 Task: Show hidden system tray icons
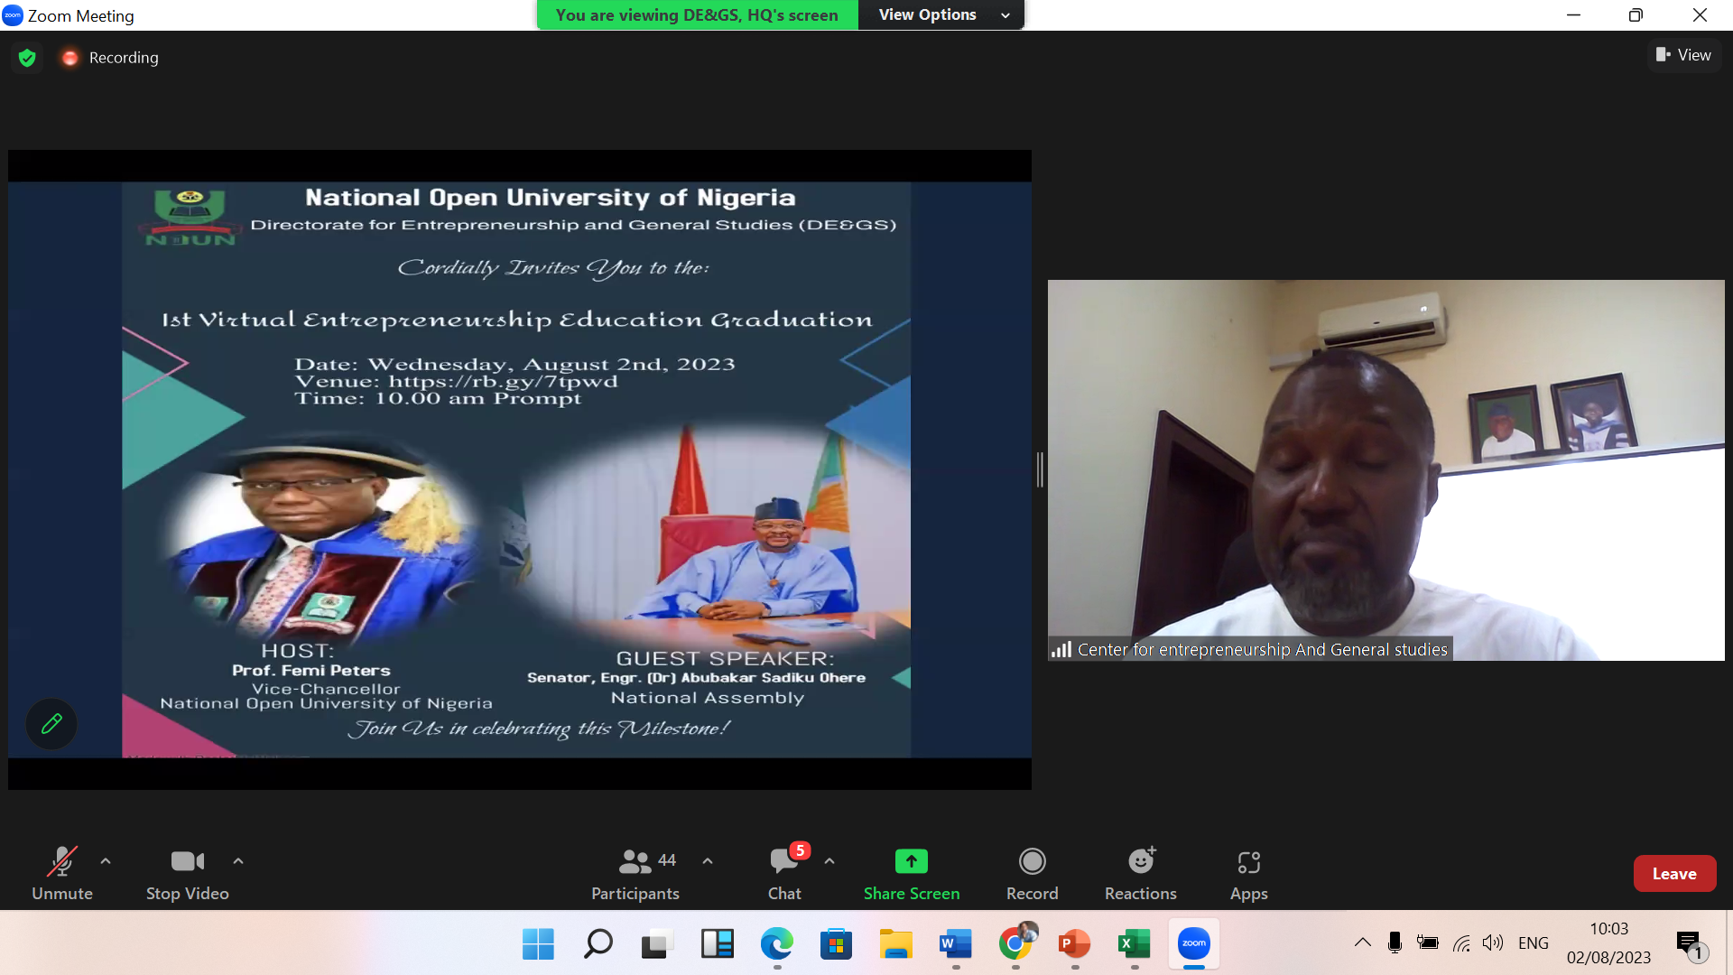[x=1363, y=943]
